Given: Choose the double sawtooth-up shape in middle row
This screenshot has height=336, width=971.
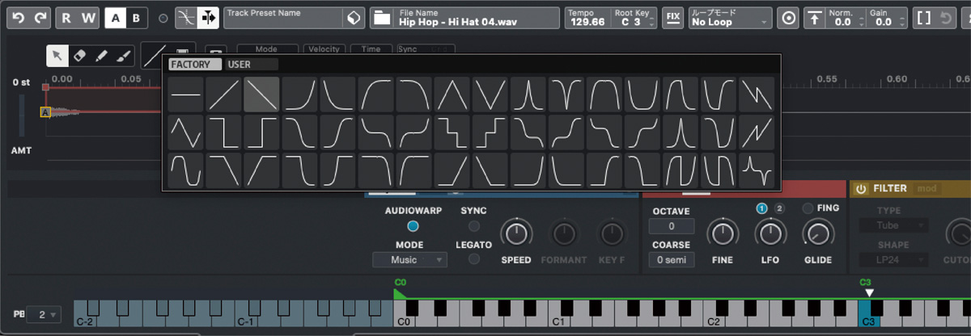Looking at the screenshot, I should tap(756, 132).
